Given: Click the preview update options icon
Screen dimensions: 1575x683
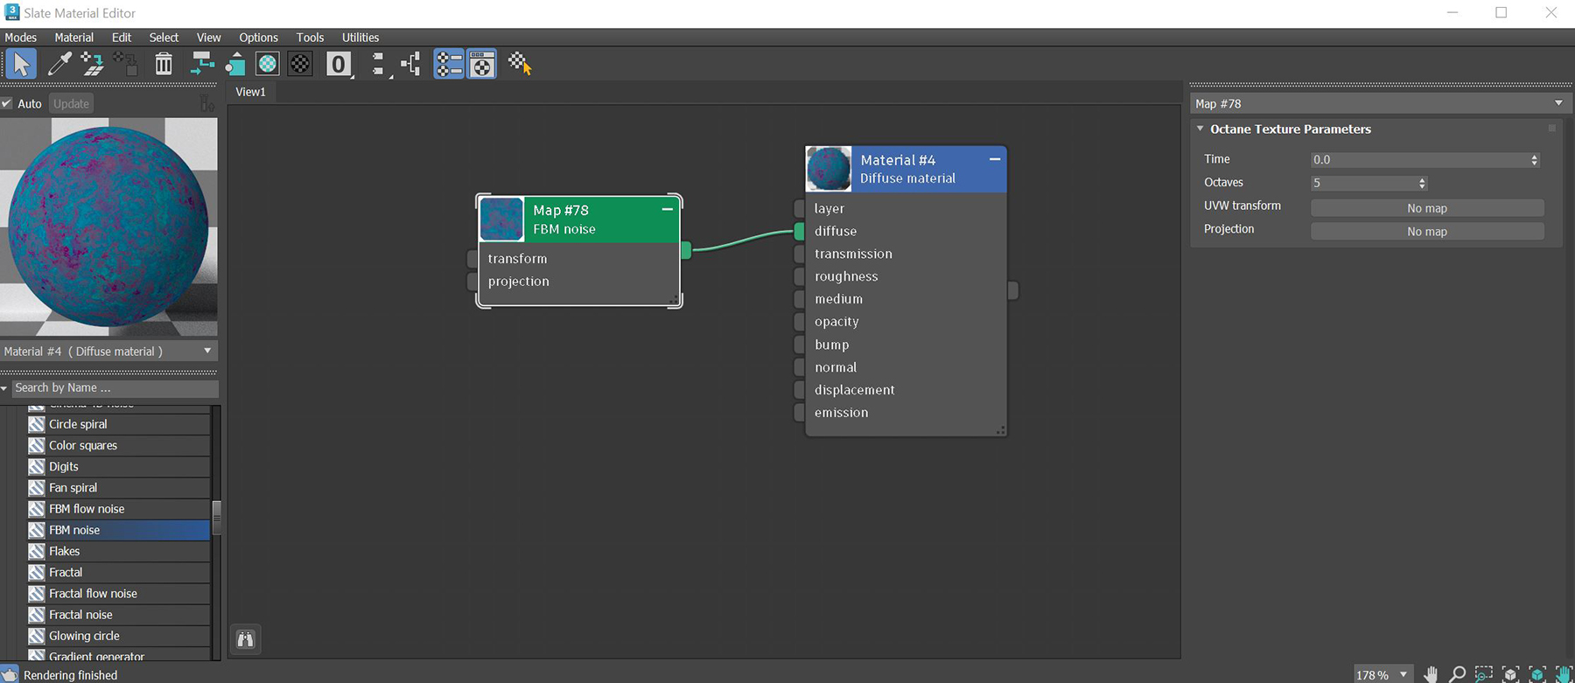Looking at the screenshot, I should pos(207,104).
